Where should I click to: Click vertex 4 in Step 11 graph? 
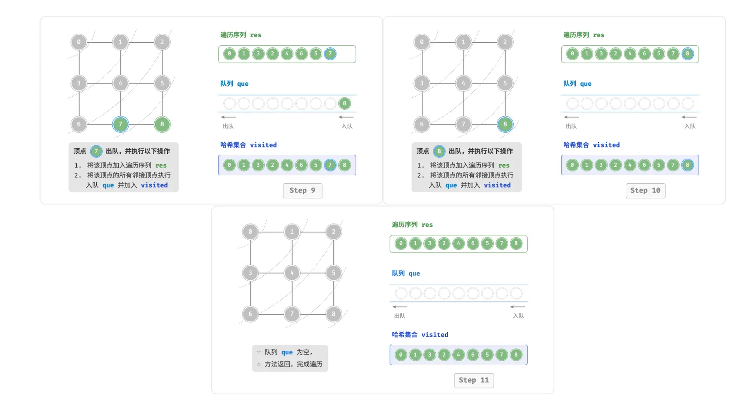pos(292,273)
